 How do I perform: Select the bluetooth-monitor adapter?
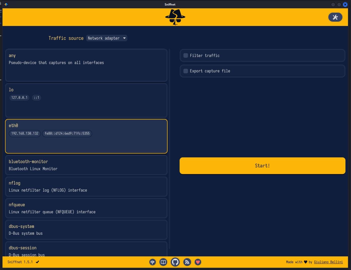tap(86, 165)
